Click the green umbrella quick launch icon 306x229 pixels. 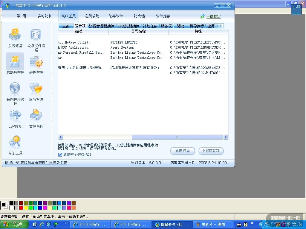pos(56,225)
